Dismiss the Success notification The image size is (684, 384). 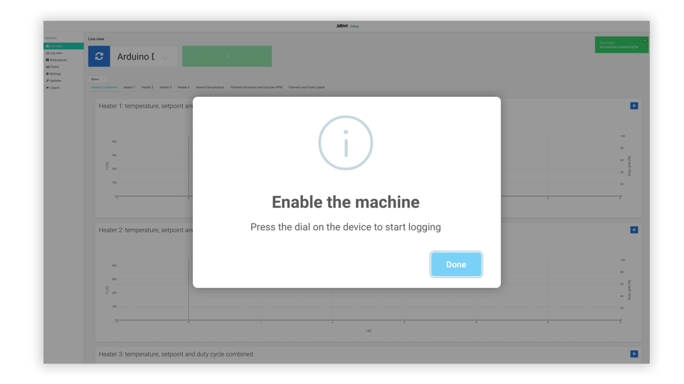click(x=644, y=40)
